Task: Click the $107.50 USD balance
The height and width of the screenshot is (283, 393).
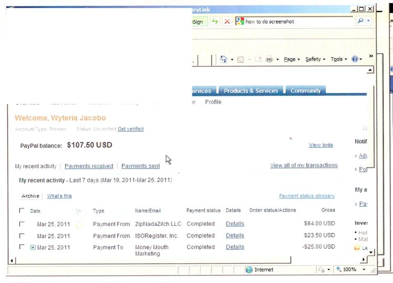Action: (90, 145)
